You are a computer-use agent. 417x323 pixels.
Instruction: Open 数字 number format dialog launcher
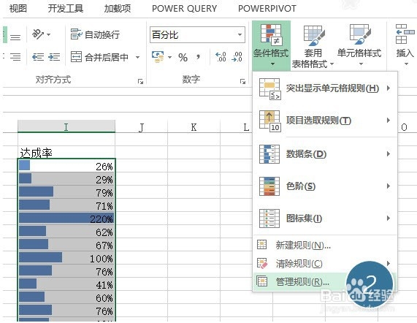pyautogui.click(x=242, y=81)
